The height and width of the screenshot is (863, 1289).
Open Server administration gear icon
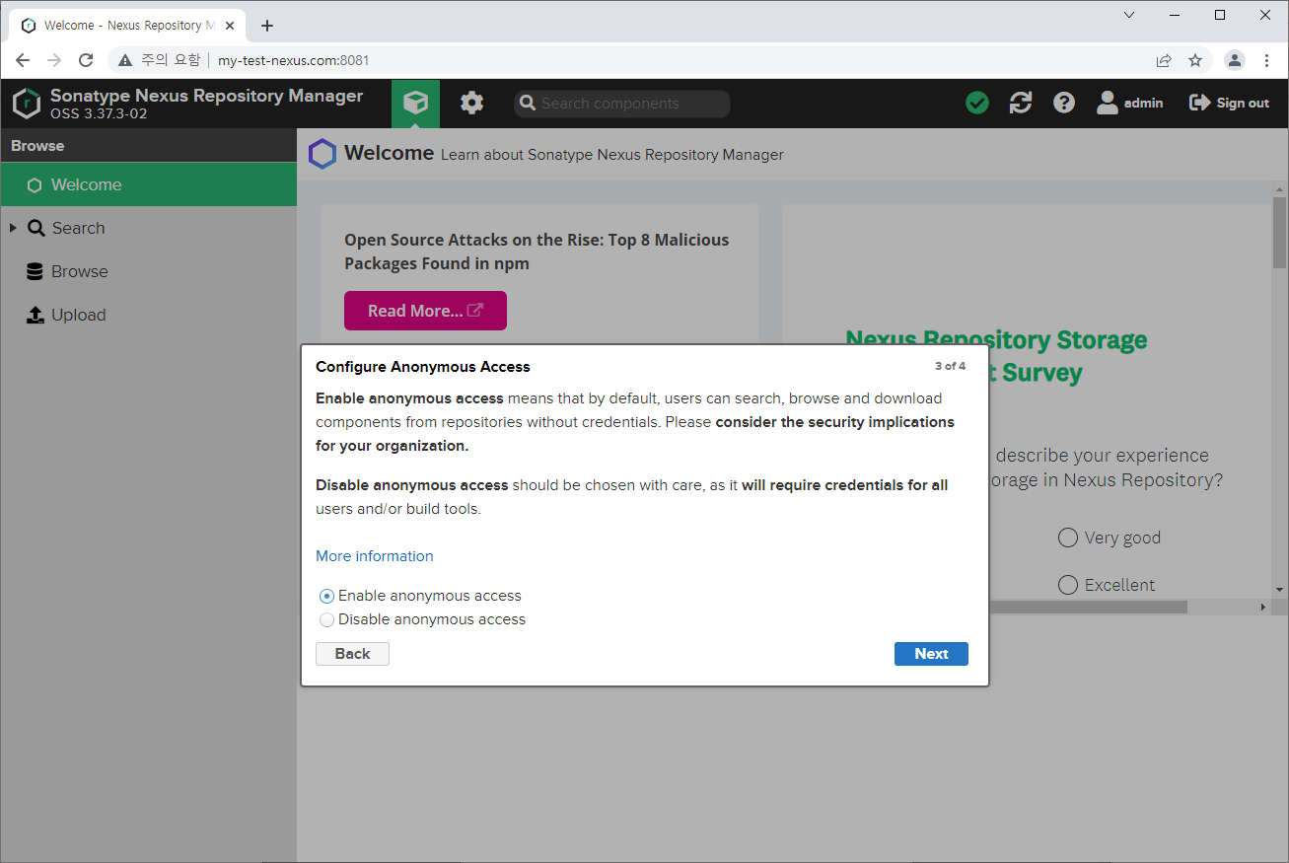pos(472,103)
